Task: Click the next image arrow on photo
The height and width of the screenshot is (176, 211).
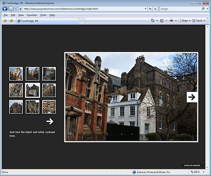Action: coord(192,97)
